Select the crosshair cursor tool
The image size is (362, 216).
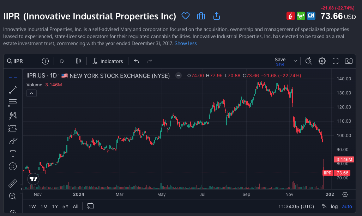click(13, 78)
